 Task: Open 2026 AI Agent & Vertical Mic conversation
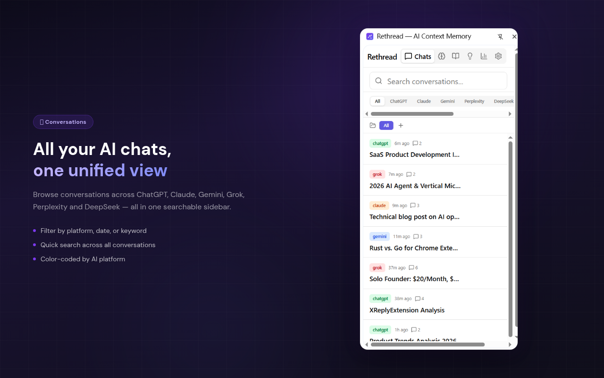435,180
